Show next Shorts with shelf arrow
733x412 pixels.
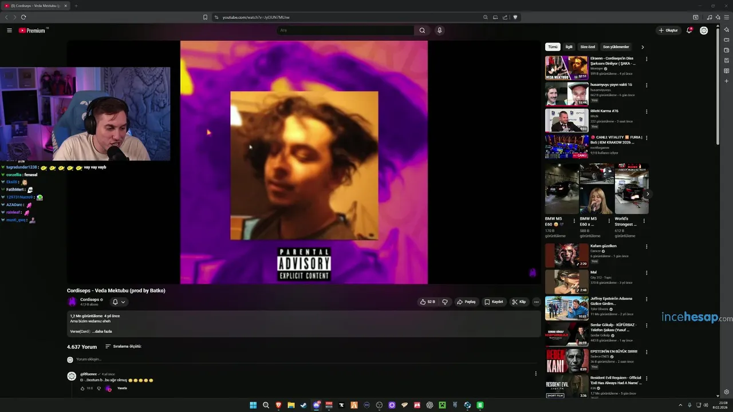tap(648, 194)
